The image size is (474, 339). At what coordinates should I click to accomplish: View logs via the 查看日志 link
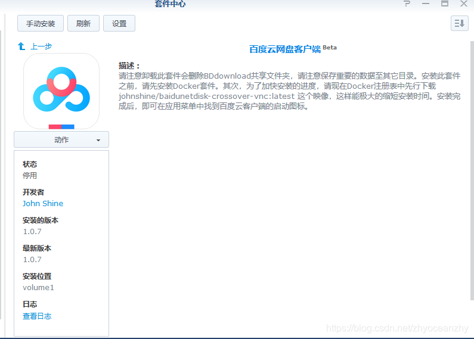pos(37,316)
